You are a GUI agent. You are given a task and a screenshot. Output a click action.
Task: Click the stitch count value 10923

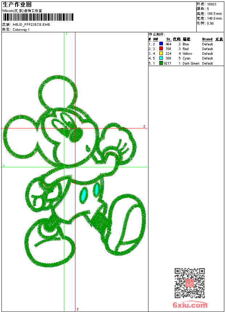212,4
